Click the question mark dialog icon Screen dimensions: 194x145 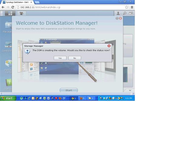pyautogui.click(x=27, y=51)
